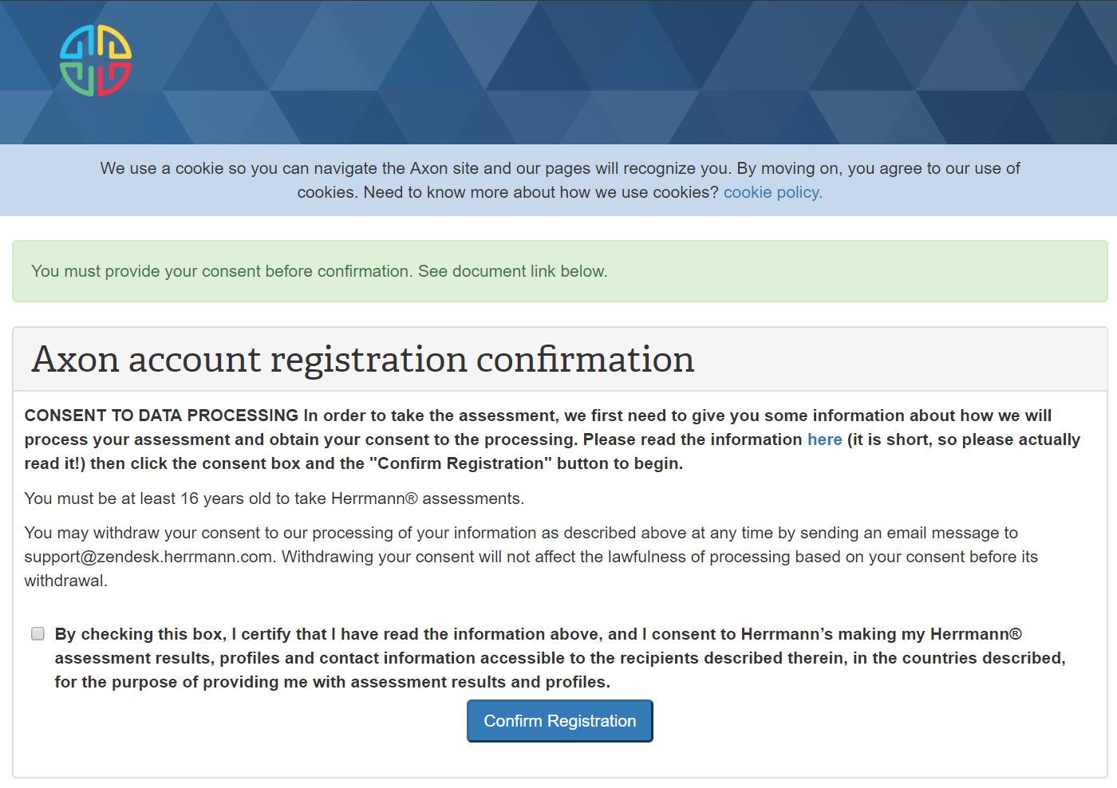Click the support@zendesk.herrmann.com email address

(x=148, y=557)
